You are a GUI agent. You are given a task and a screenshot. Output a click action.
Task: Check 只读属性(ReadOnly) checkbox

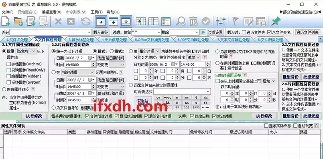point(8,70)
